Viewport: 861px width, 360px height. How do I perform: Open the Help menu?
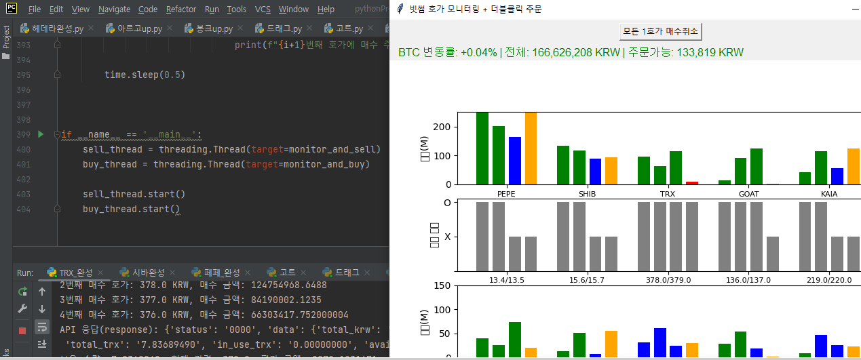click(x=326, y=9)
